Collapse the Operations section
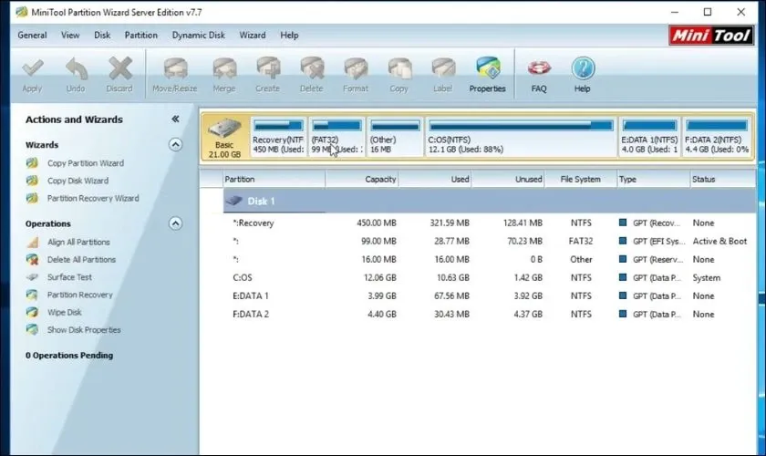Image resolution: width=766 pixels, height=456 pixels. (175, 223)
